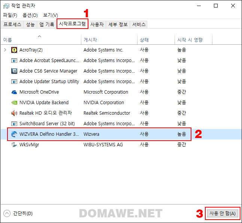
Task: Select the Adobe Updater Startup Utility entry
Action: 49,82
